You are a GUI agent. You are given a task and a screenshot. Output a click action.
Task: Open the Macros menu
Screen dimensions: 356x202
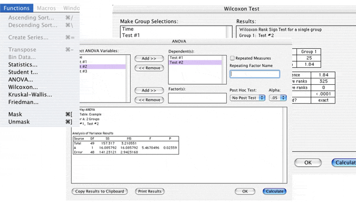pos(46,8)
